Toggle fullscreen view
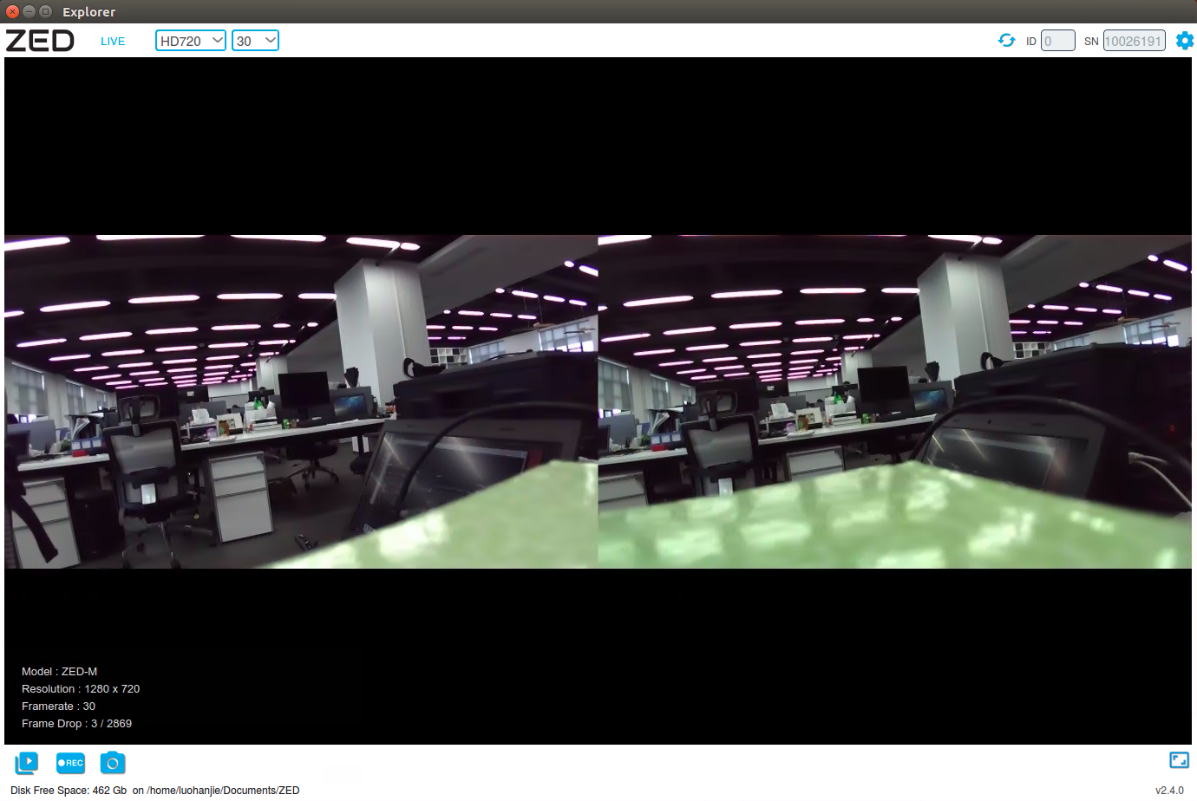 coord(1179,760)
